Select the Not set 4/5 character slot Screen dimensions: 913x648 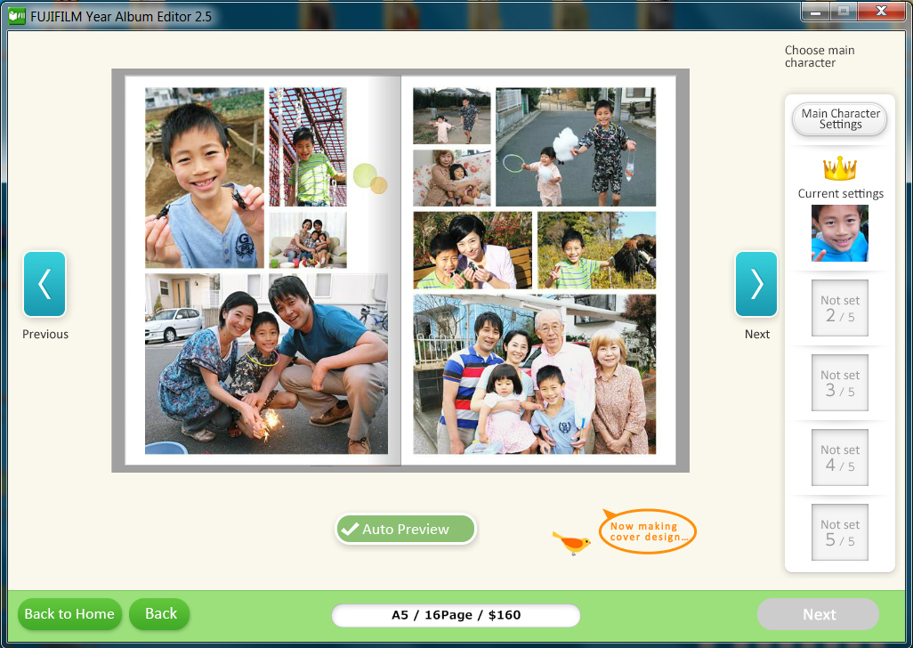click(840, 457)
